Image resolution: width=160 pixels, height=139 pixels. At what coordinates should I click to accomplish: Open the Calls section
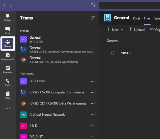[x=8, y=82]
